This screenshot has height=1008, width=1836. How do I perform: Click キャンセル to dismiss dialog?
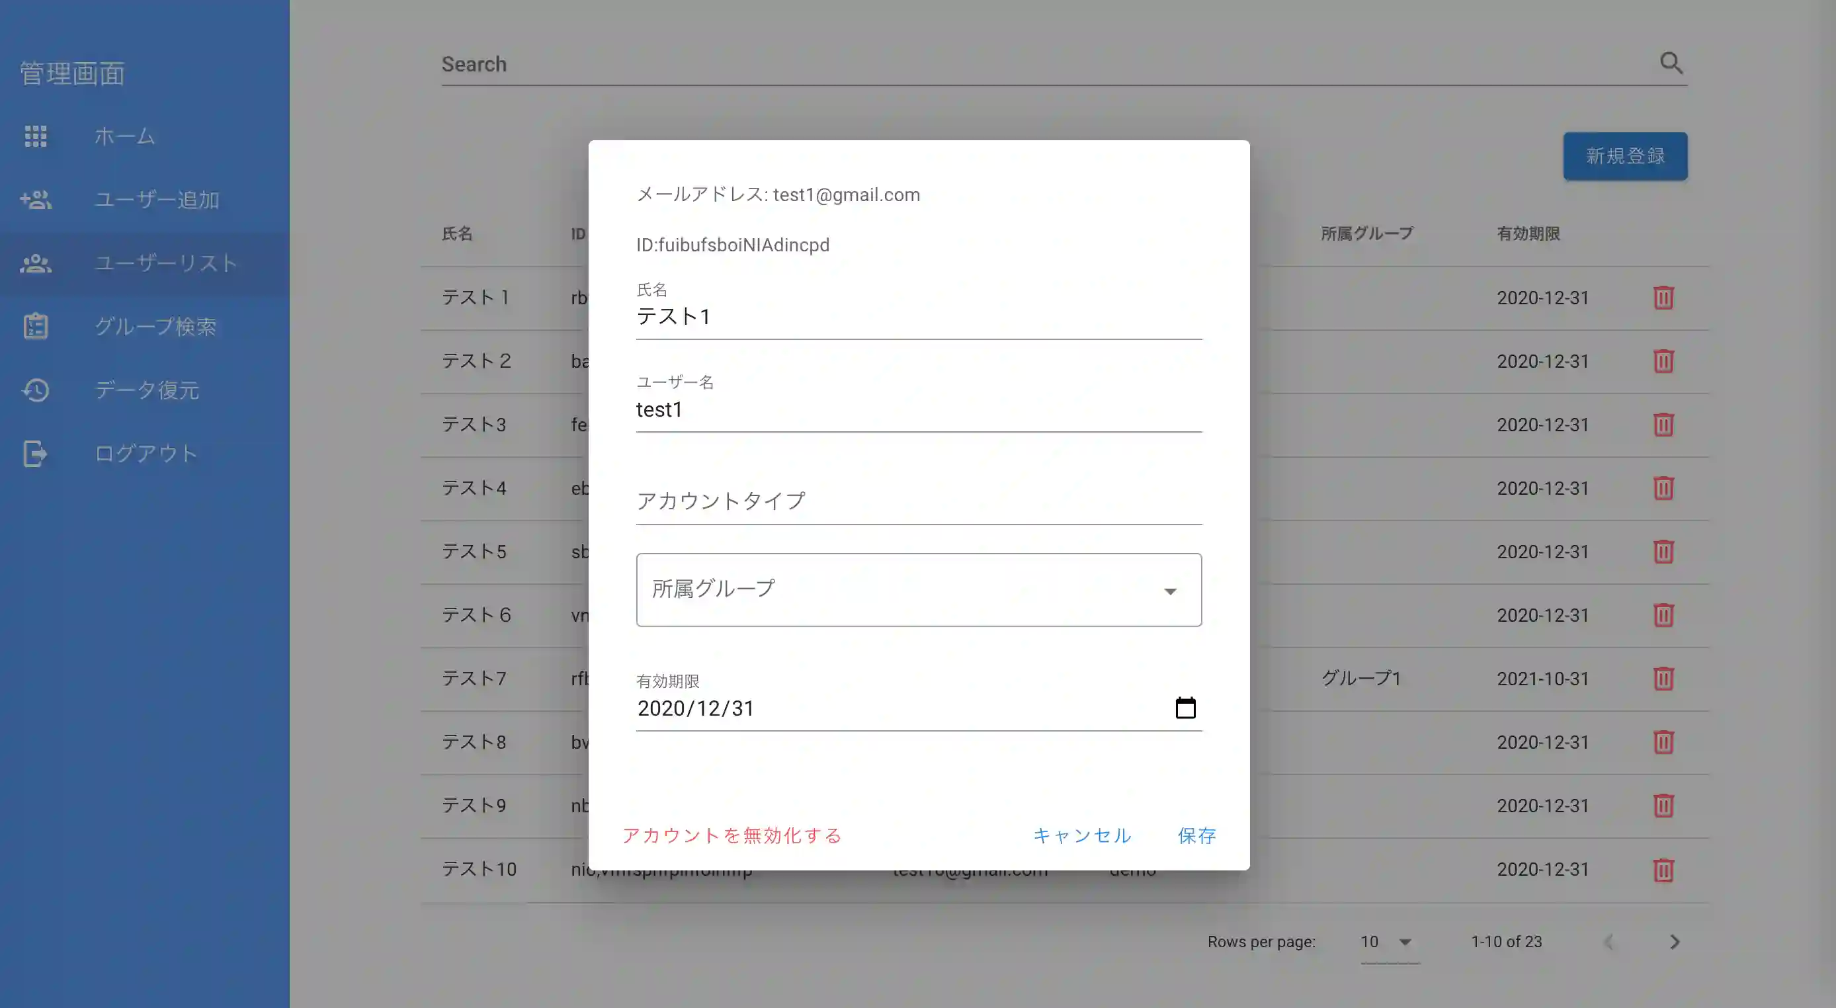pyautogui.click(x=1081, y=835)
